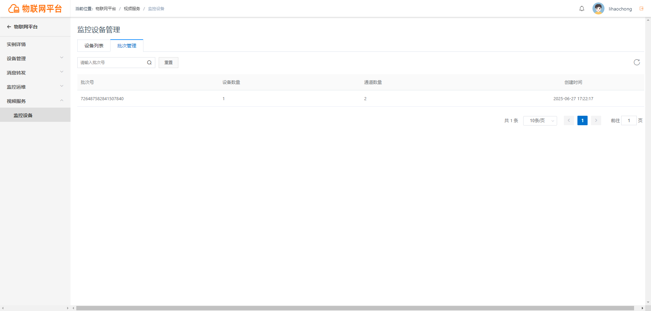Switch to the 设备列表 tab
Viewport: 651px width, 311px height.
94,46
